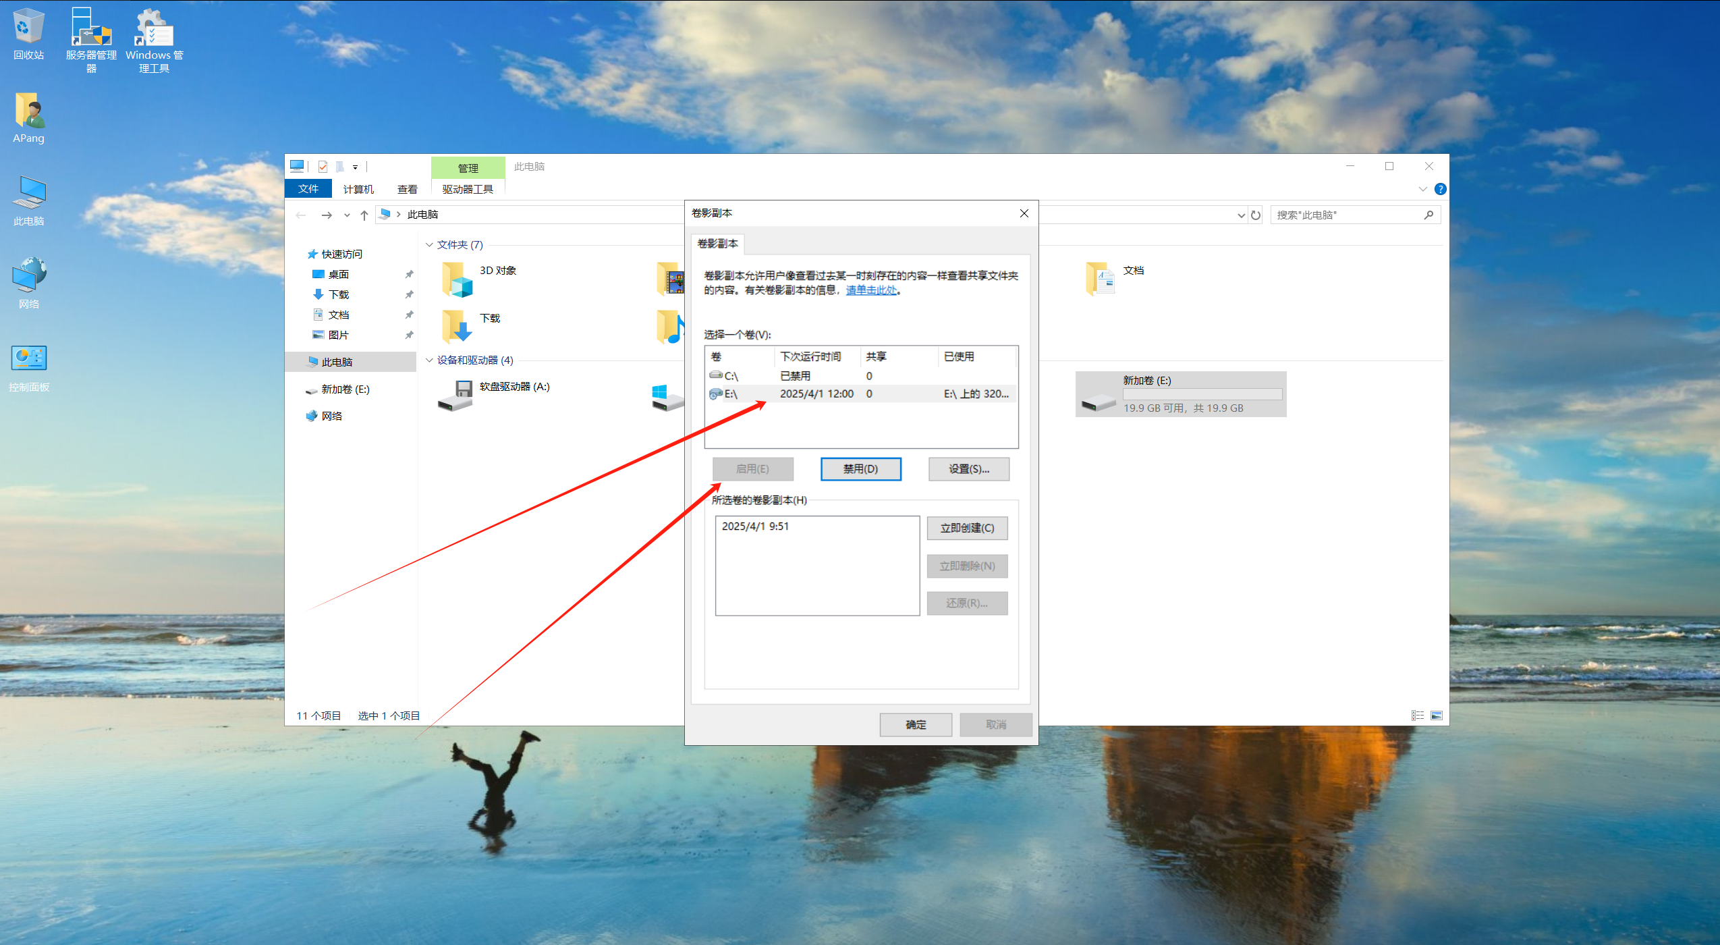Screen dimensions: 1720x945
Task: Switch to details view in status bar
Action: (1418, 715)
